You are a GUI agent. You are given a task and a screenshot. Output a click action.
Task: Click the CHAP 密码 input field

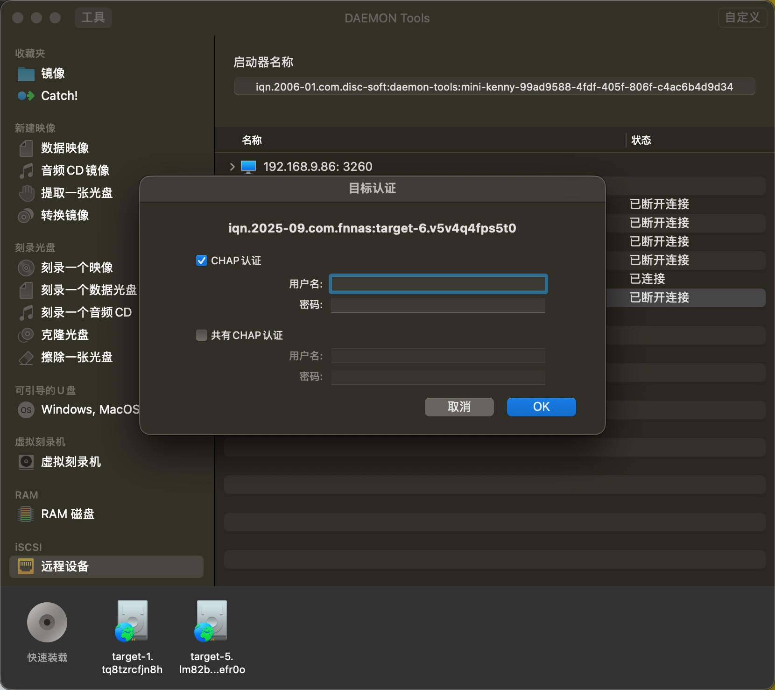[438, 305]
